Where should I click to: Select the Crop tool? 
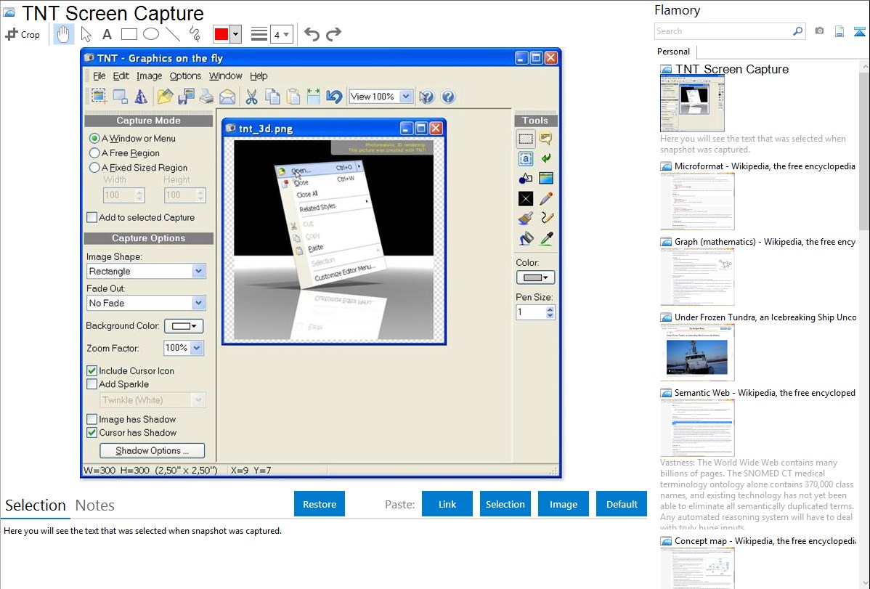(23, 34)
